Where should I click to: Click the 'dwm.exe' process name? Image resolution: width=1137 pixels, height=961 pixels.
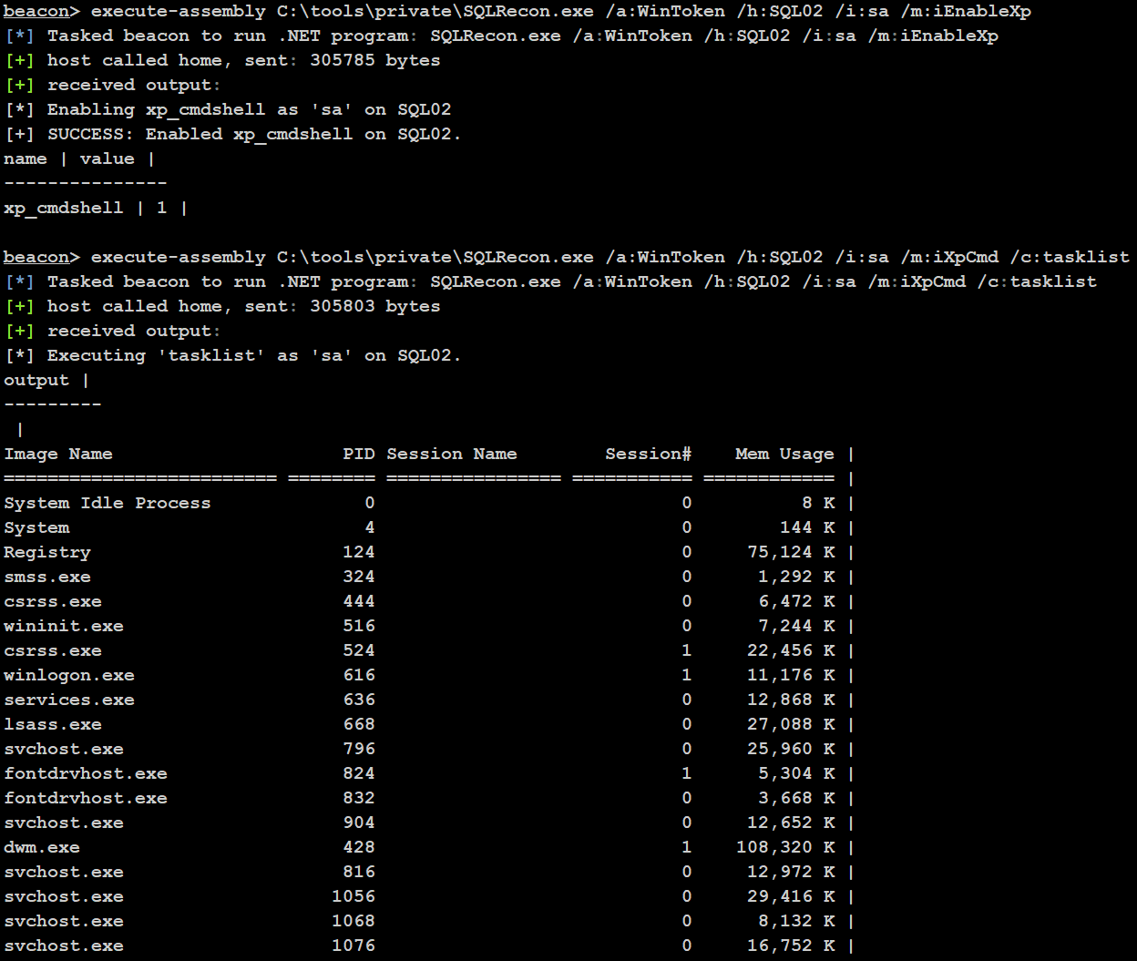pos(42,847)
